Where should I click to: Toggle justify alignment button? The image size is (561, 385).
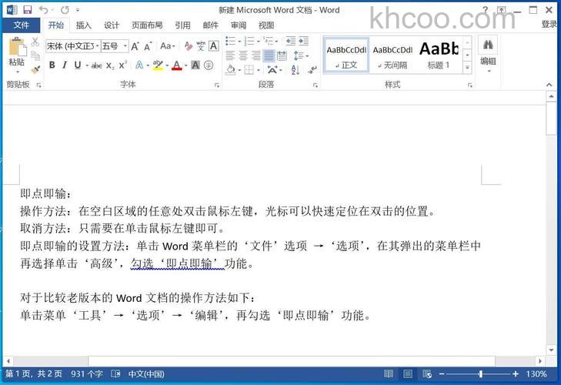tap(269, 55)
